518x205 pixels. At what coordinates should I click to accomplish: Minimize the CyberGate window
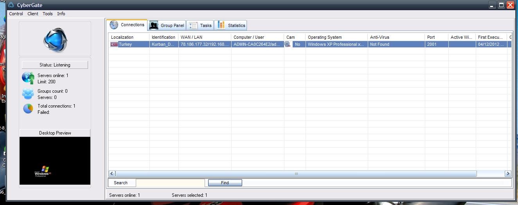(493, 5)
